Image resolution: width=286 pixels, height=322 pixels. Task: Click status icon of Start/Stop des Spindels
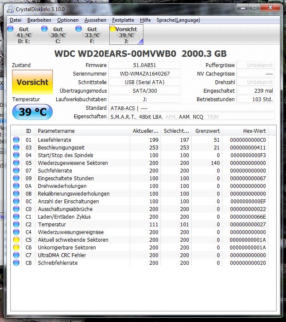pyautogui.click(x=16, y=155)
